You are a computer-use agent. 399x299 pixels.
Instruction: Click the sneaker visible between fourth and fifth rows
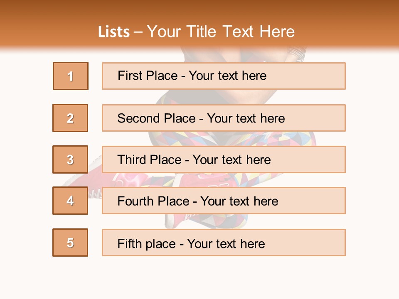(175, 221)
